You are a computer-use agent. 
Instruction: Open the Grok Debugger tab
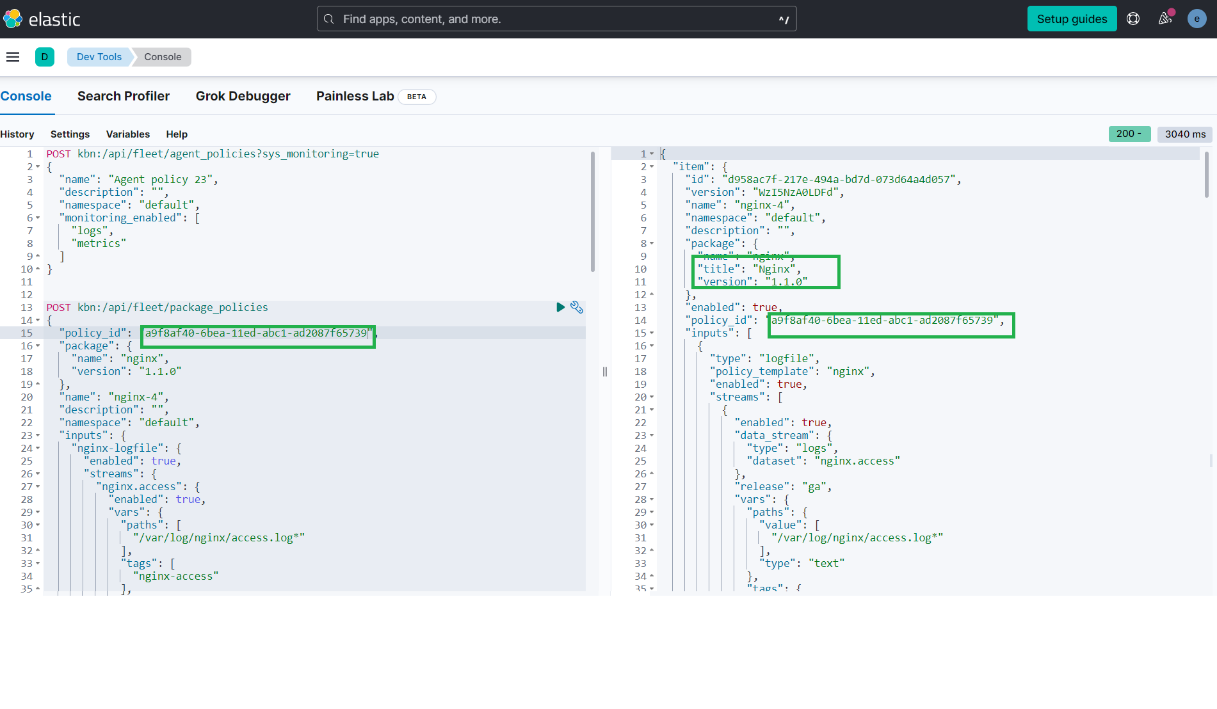tap(243, 96)
